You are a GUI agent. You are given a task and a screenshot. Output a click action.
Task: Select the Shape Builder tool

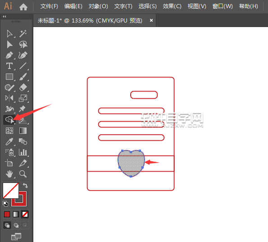(x=9, y=120)
